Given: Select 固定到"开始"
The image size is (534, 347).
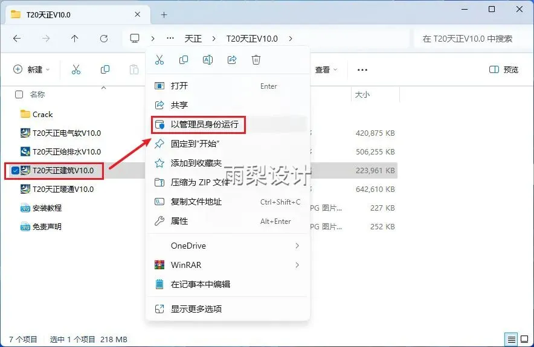Looking at the screenshot, I should [x=228, y=144].
